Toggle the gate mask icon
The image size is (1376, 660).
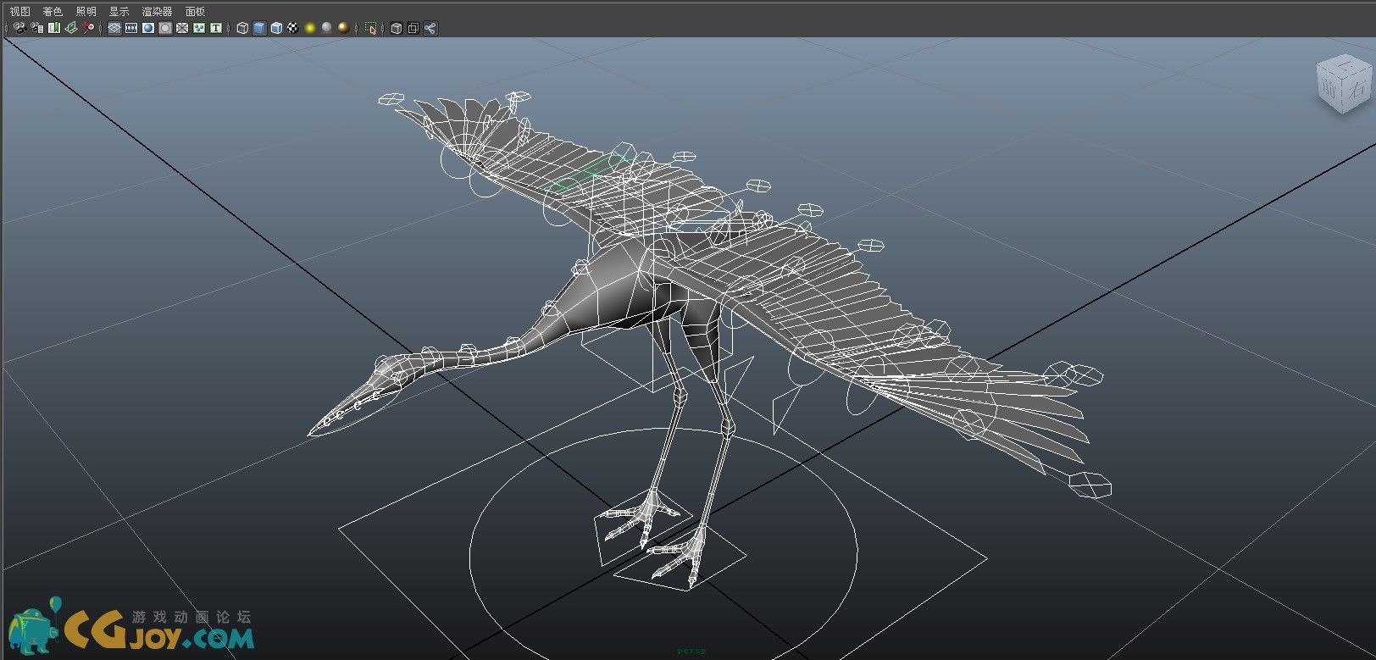tap(165, 28)
